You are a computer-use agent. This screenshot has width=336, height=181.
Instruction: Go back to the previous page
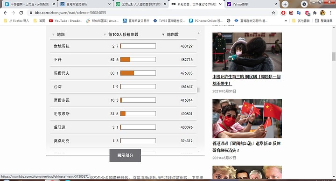click(6, 13)
